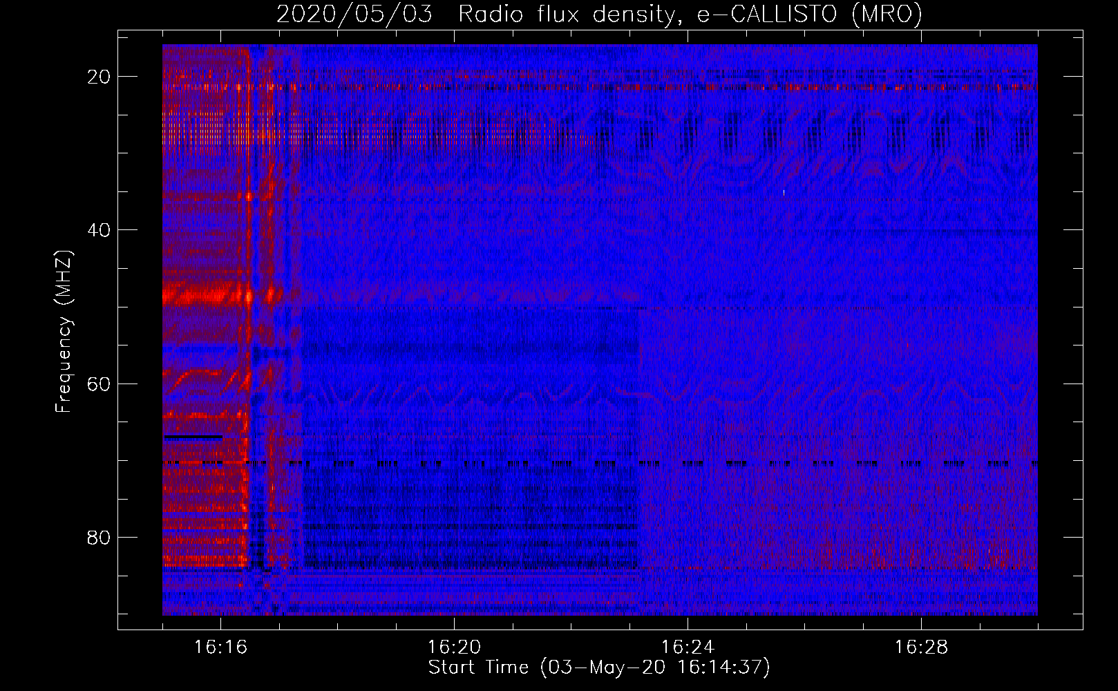The width and height of the screenshot is (1118, 691).
Task: Click the 20 frequency tick label
Action: pos(99,77)
